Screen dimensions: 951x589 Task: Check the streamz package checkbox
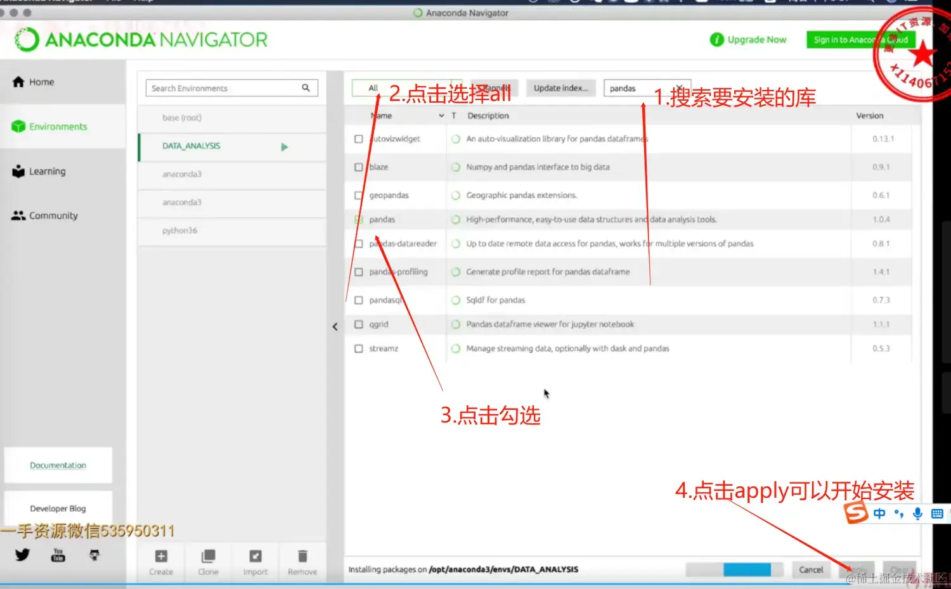359,348
